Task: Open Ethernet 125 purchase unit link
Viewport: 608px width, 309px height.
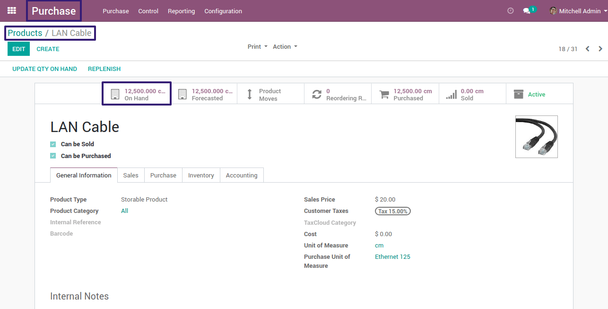Action: click(392, 257)
